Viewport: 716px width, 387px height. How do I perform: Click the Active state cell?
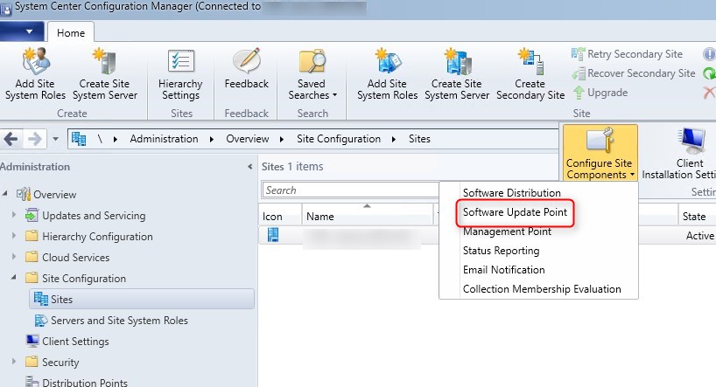point(699,236)
